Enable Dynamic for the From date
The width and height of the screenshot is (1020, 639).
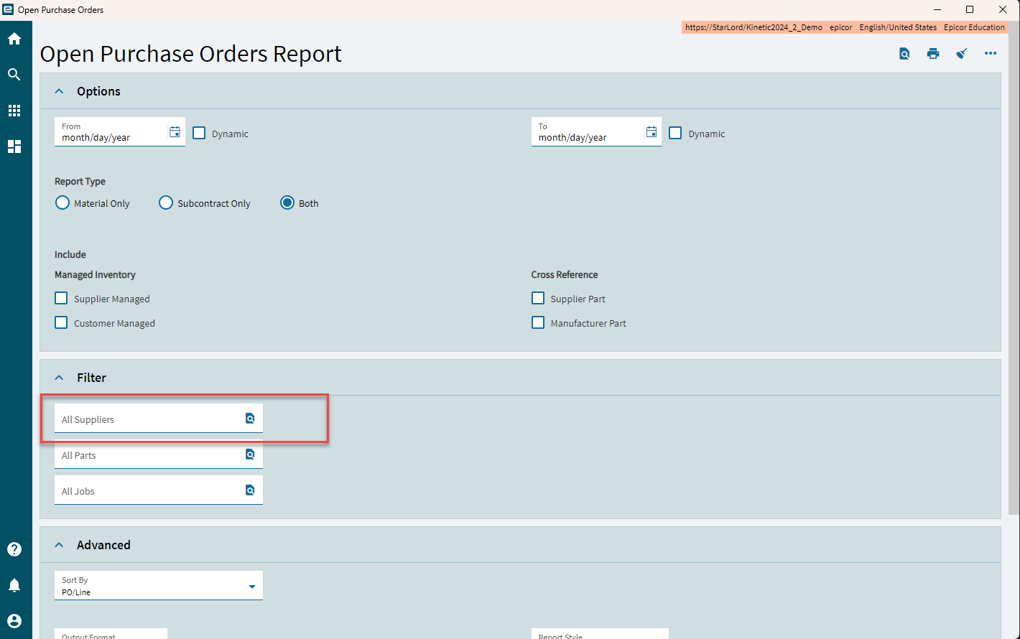click(x=199, y=134)
